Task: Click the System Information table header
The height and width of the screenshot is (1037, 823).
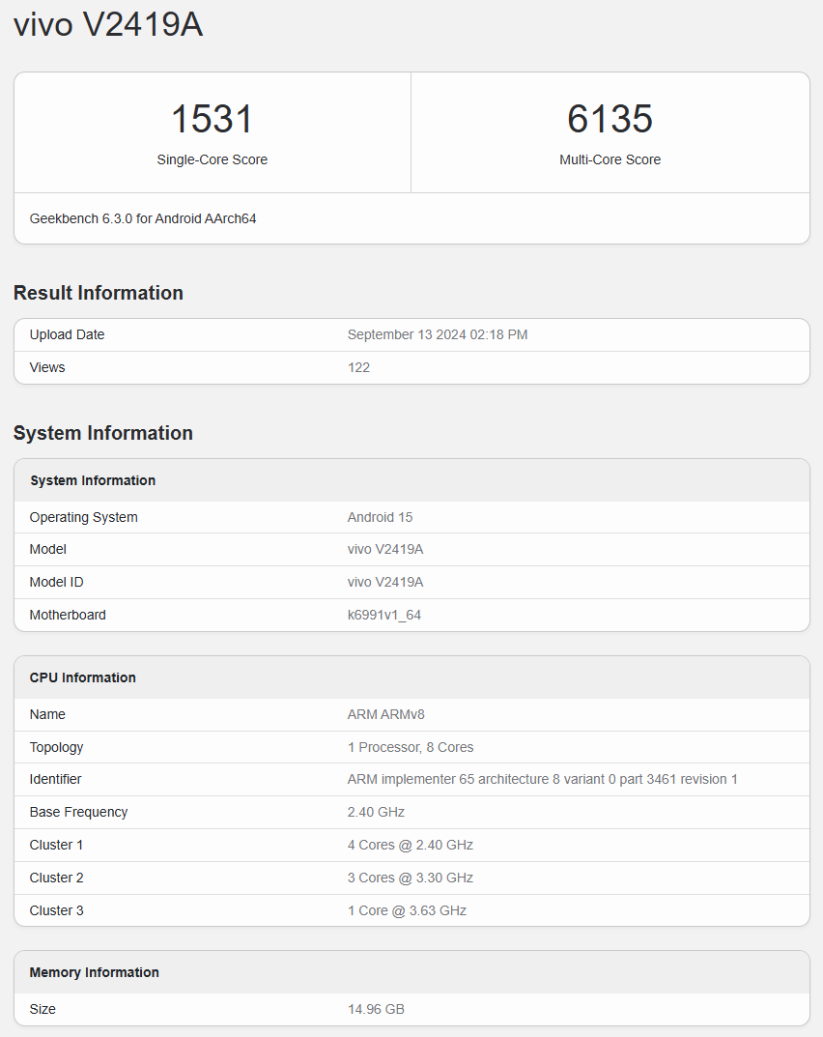Action: [x=93, y=480]
